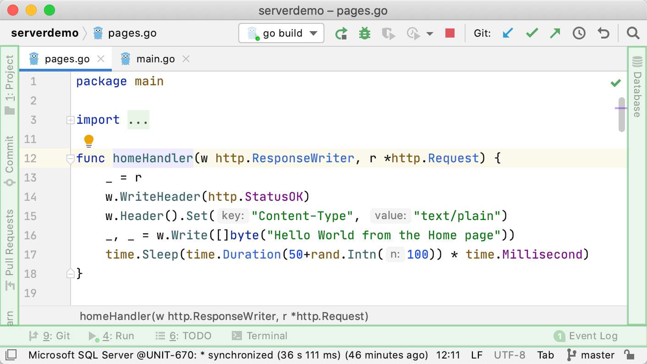The height and width of the screenshot is (364, 647).
Task: Commit changes using green Git checkmark
Action: pyautogui.click(x=532, y=33)
